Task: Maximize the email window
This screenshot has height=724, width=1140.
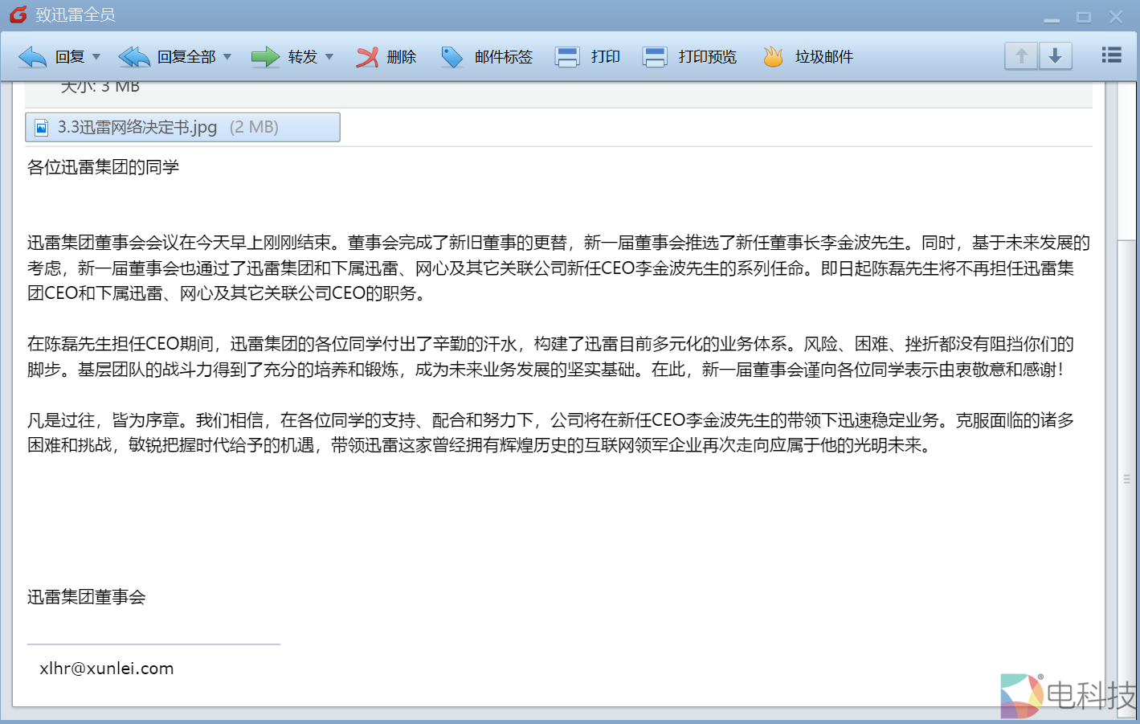Action: [x=1084, y=17]
